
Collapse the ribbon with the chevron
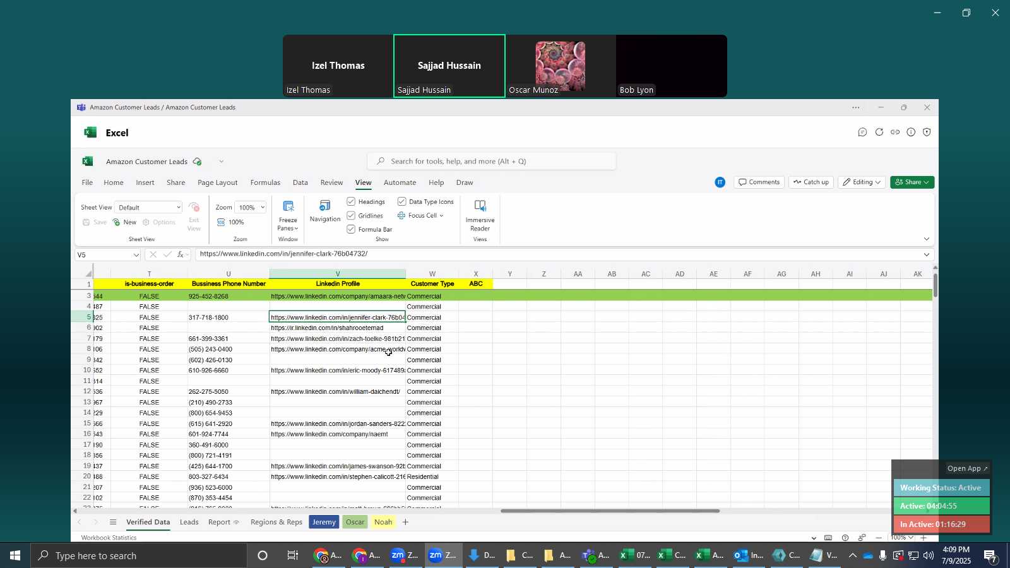pyautogui.click(x=927, y=239)
